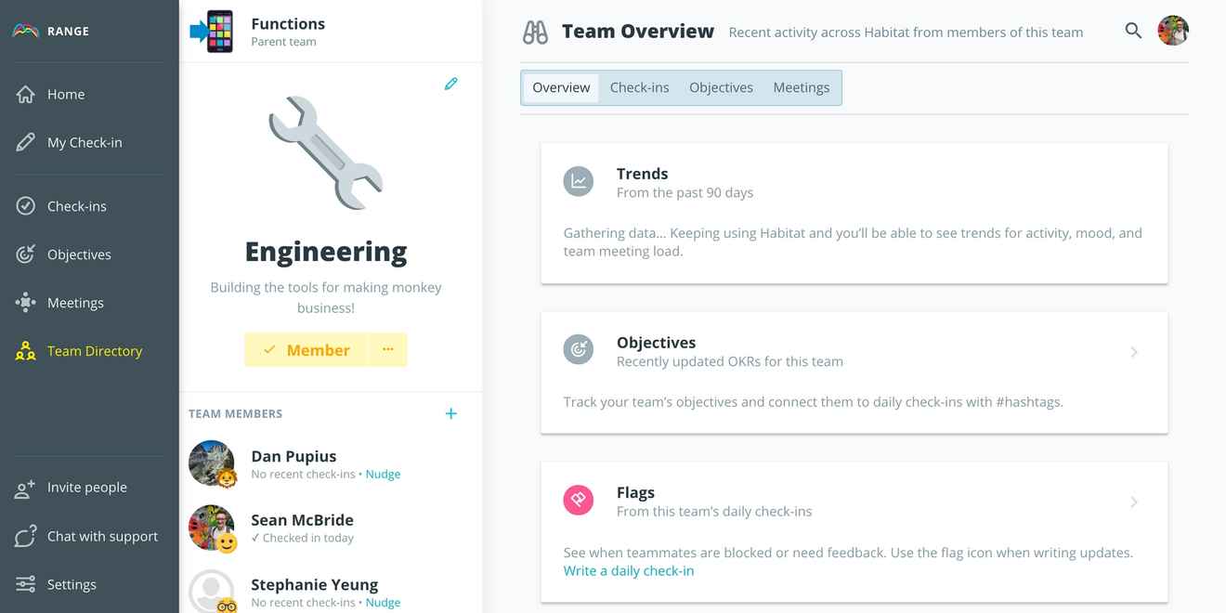
Task: Open the user profile avatar
Action: click(x=1173, y=31)
